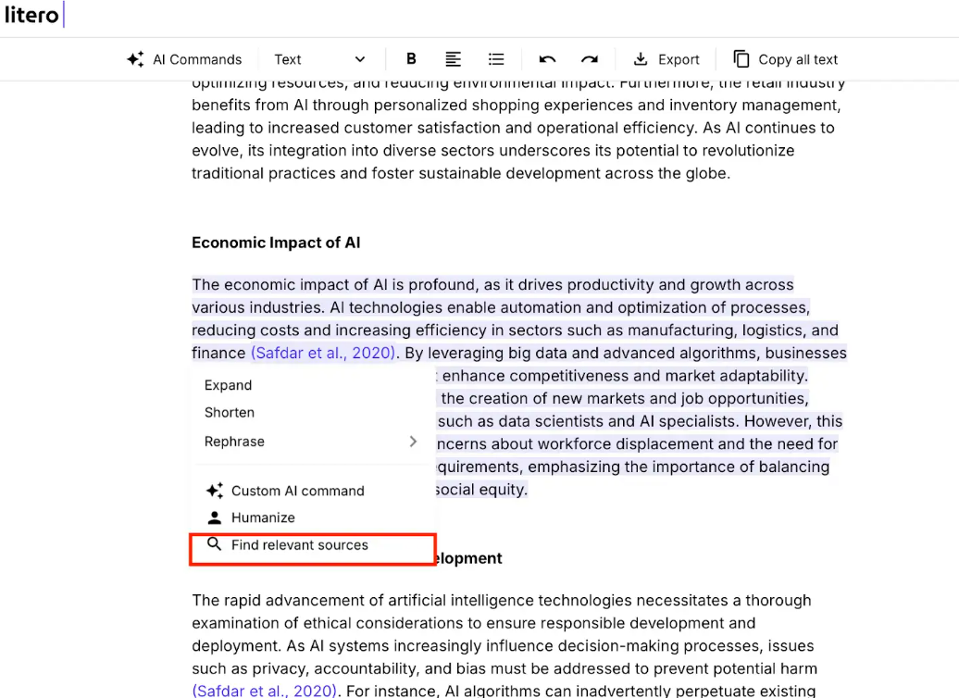The image size is (959, 698).
Task: Select Shorten from the context menu
Action: [228, 413]
